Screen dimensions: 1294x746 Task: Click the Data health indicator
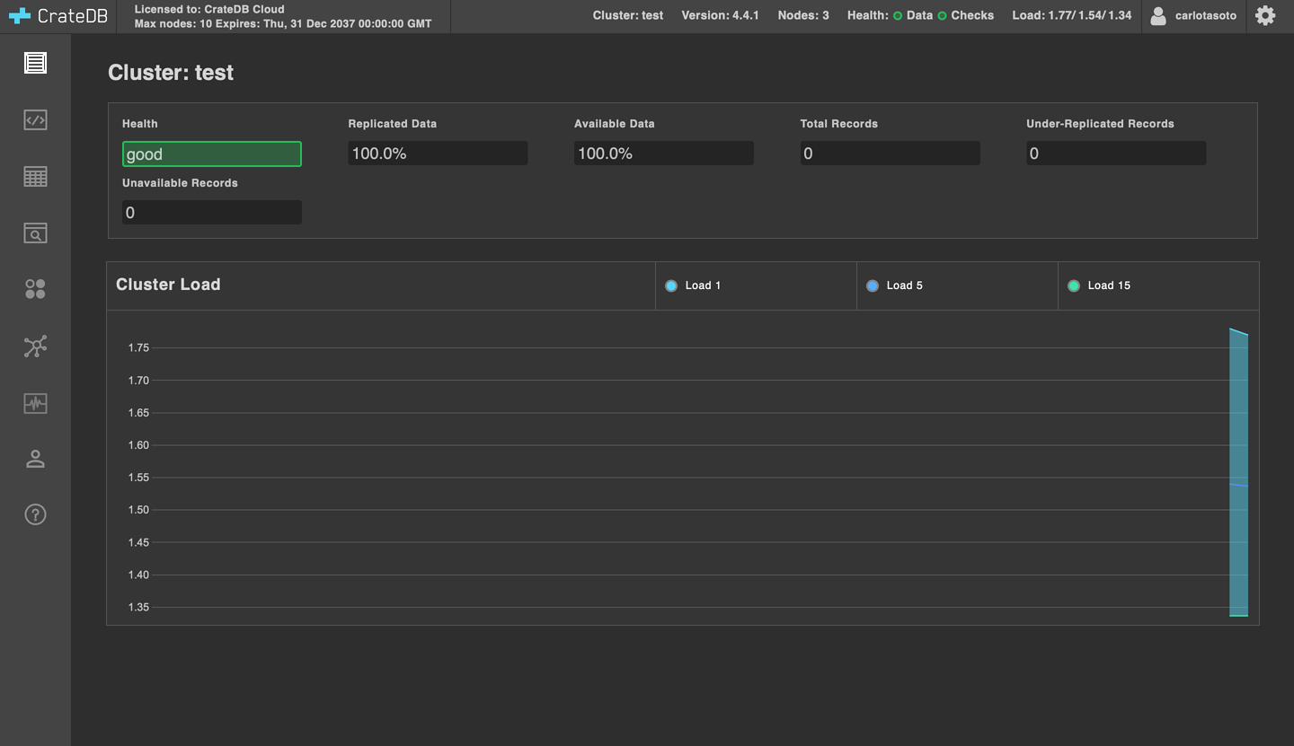pyautogui.click(x=912, y=15)
